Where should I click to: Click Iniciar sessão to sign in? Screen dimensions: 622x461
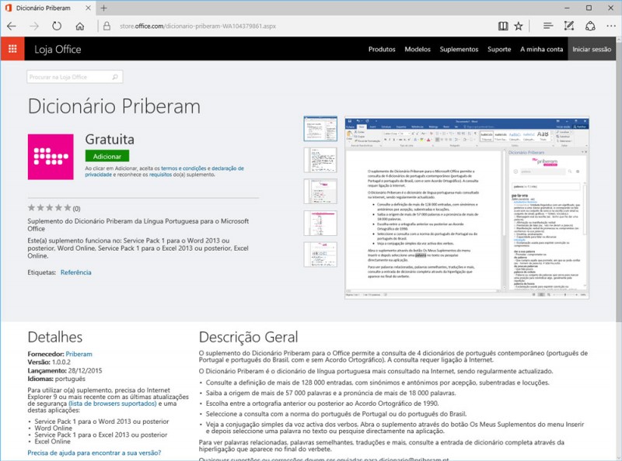coord(592,49)
